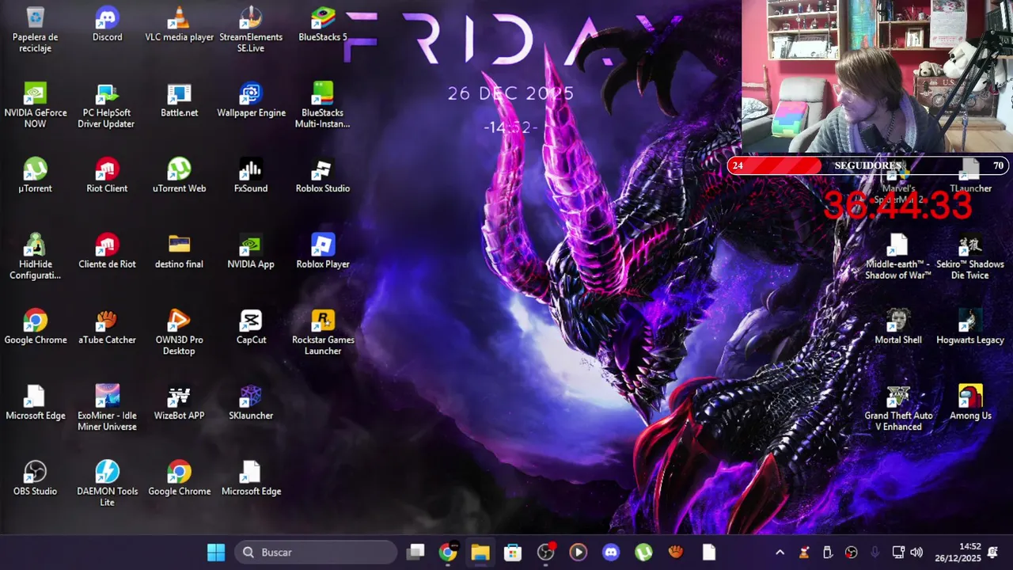Select the destino final folder
This screenshot has width=1013, height=570.
pyautogui.click(x=179, y=251)
